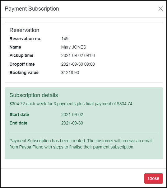The width and height of the screenshot is (167, 188).
Task: Click the customer name Mary JONES
Action: 74,47
